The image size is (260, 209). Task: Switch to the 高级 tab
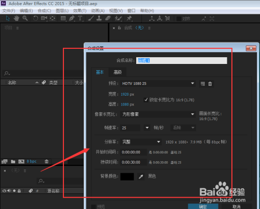[x=118, y=72]
